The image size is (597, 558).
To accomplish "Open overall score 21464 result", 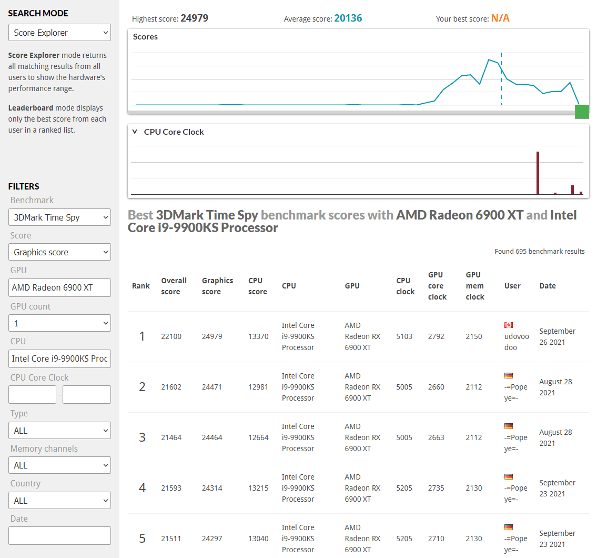I will 171,437.
